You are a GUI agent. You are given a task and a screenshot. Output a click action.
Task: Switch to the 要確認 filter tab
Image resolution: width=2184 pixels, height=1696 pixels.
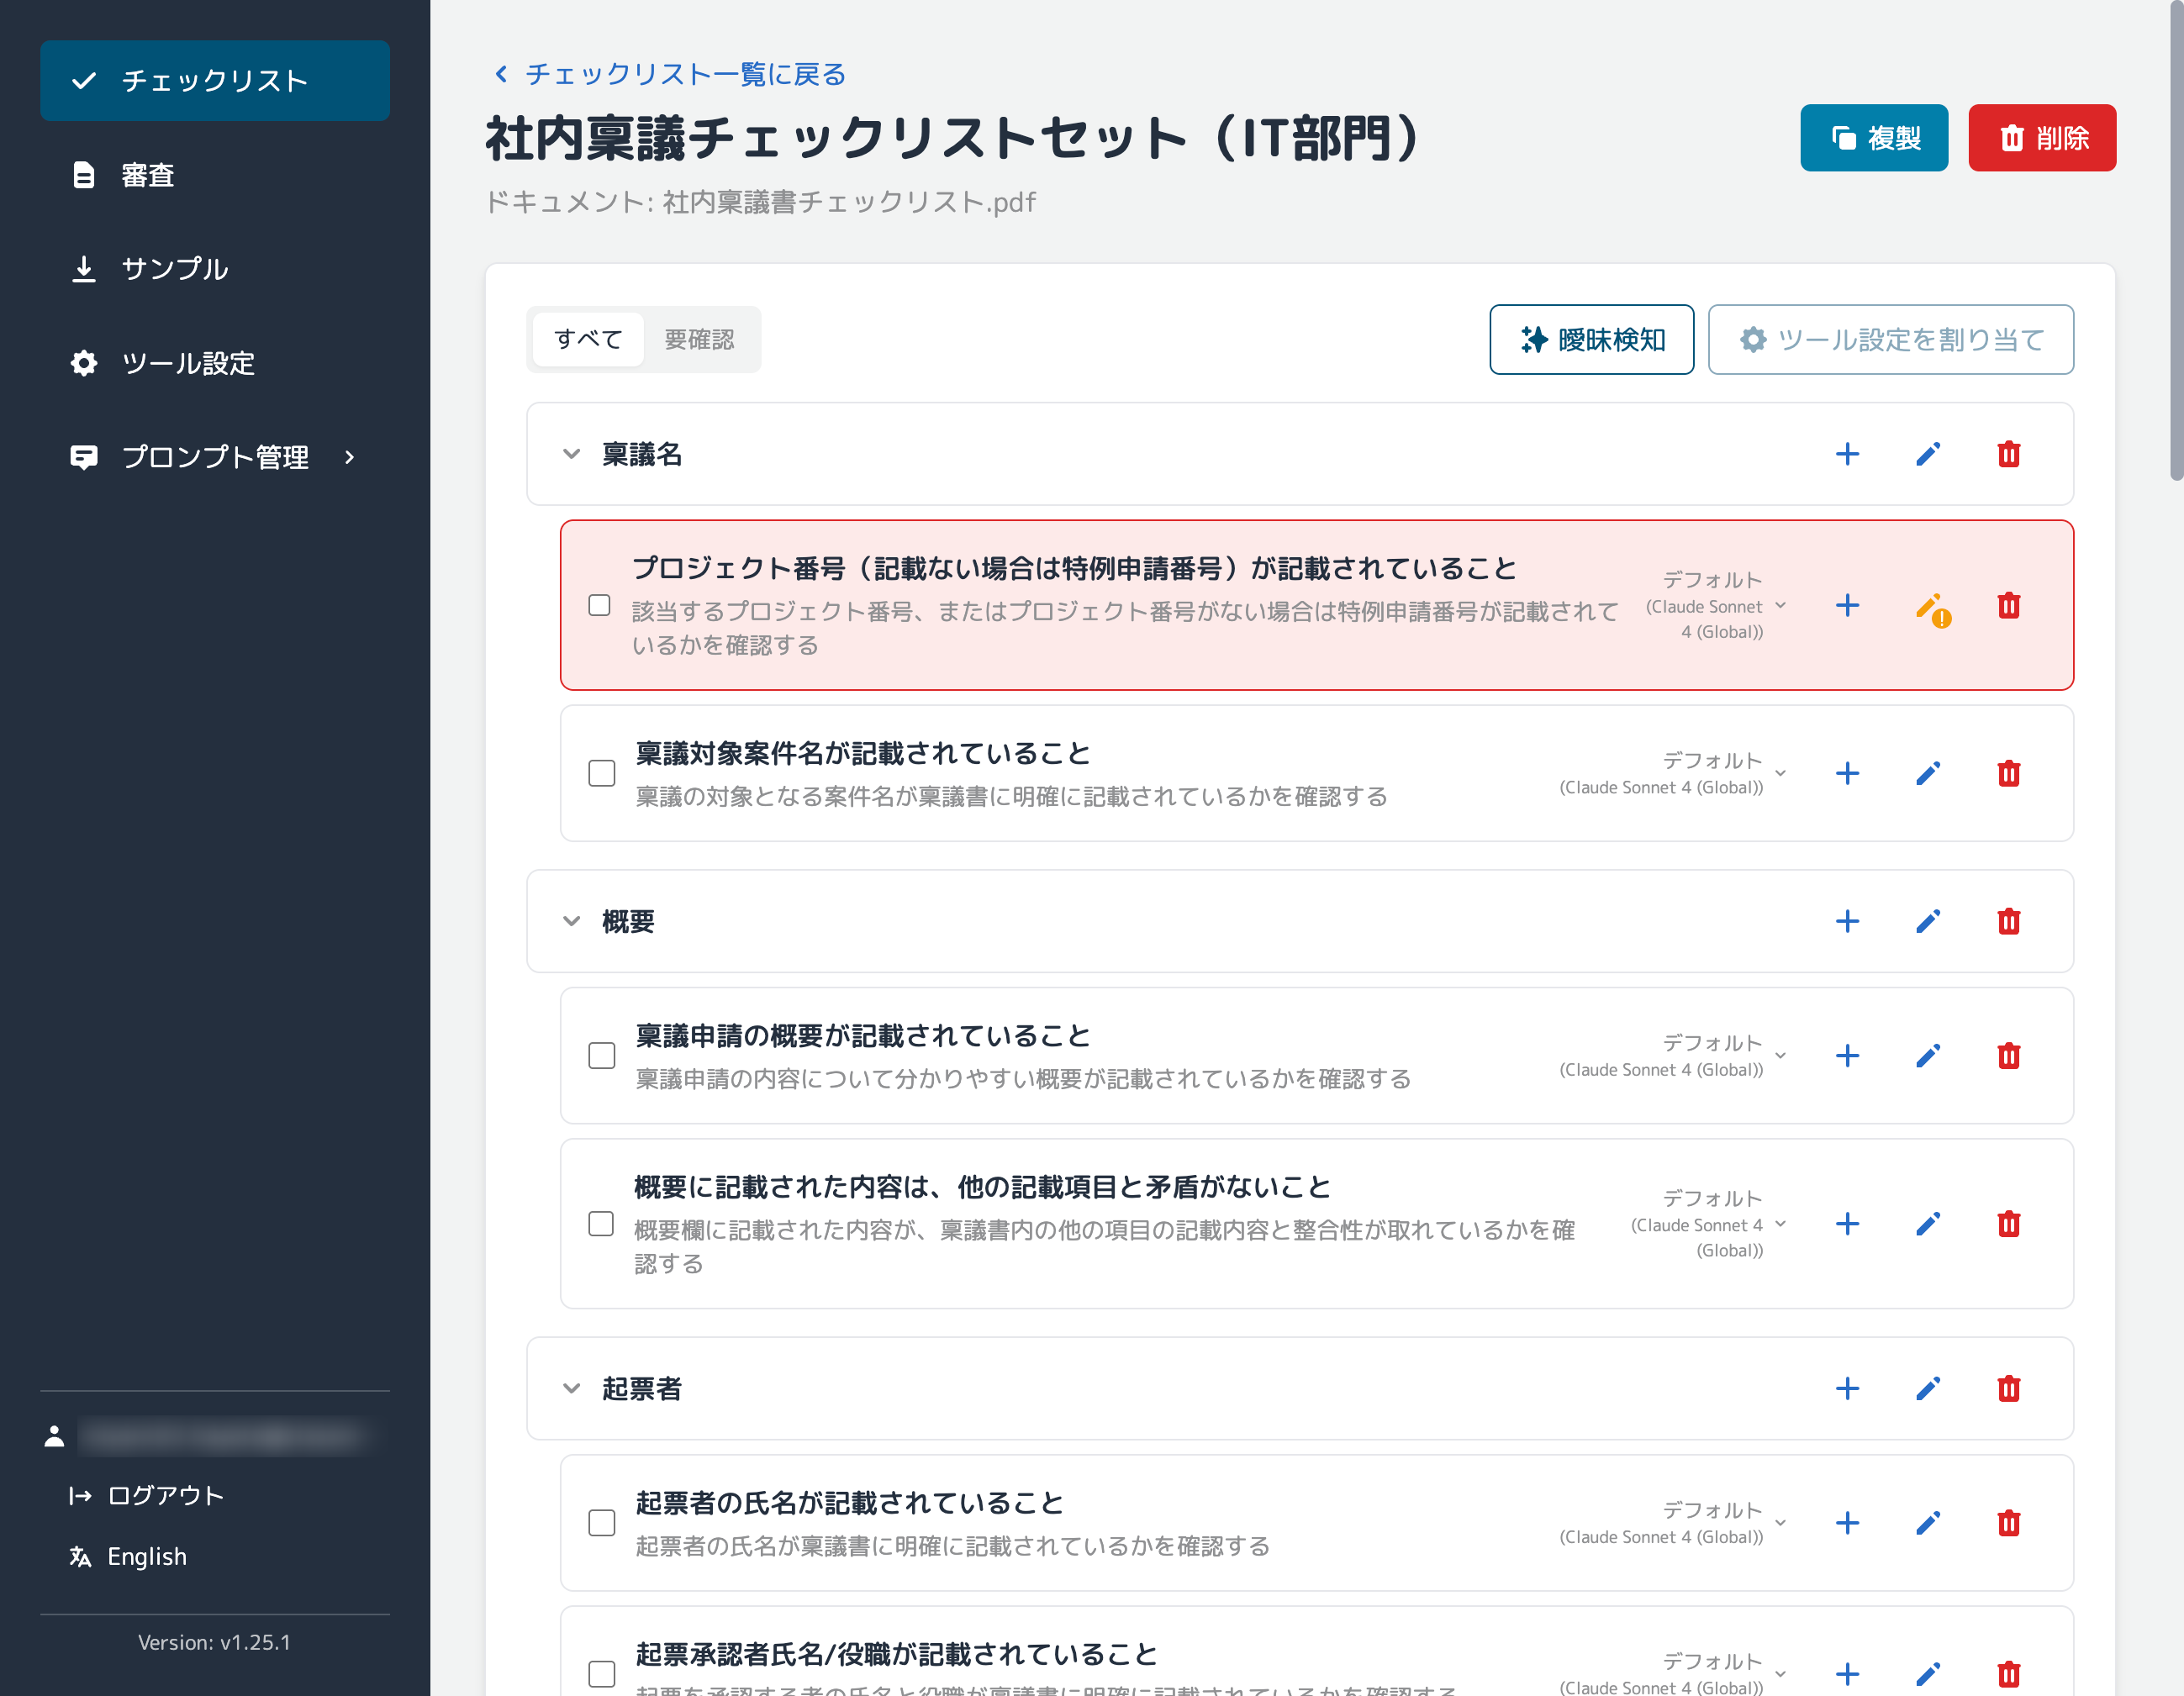point(699,340)
